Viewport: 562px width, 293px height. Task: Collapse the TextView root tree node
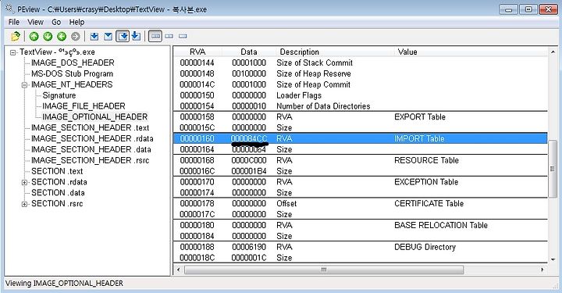[13, 52]
